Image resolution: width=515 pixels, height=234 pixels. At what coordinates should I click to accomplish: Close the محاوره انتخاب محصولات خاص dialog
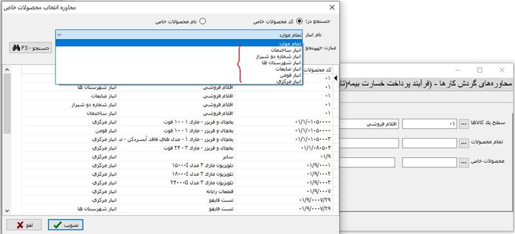tap(332, 8)
